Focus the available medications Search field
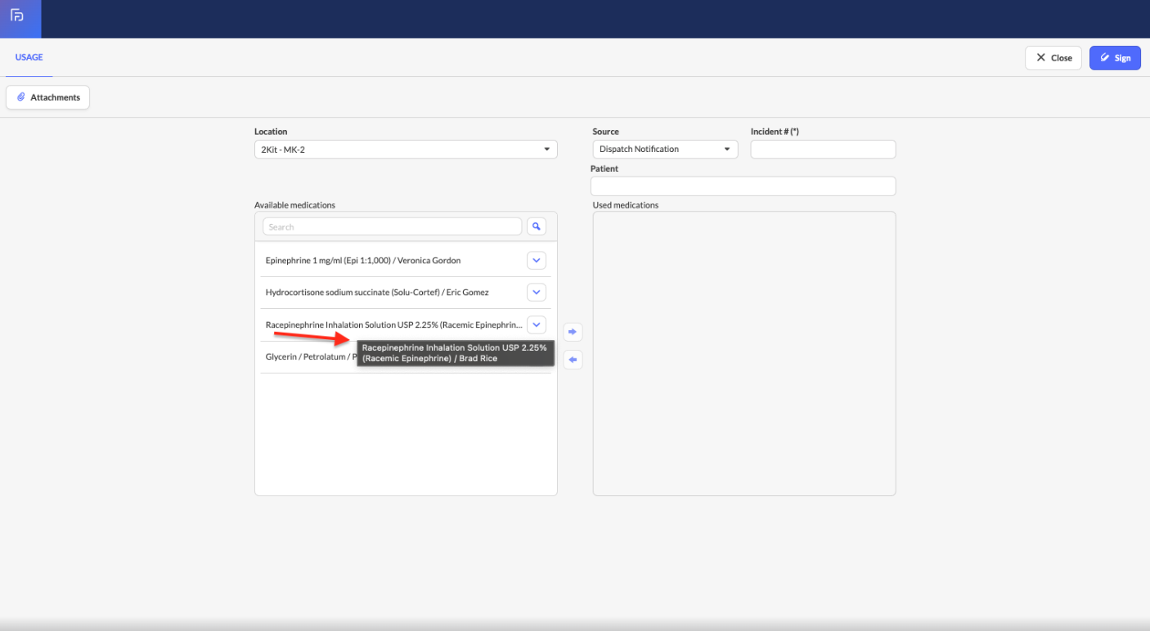This screenshot has width=1150, height=631. click(392, 226)
